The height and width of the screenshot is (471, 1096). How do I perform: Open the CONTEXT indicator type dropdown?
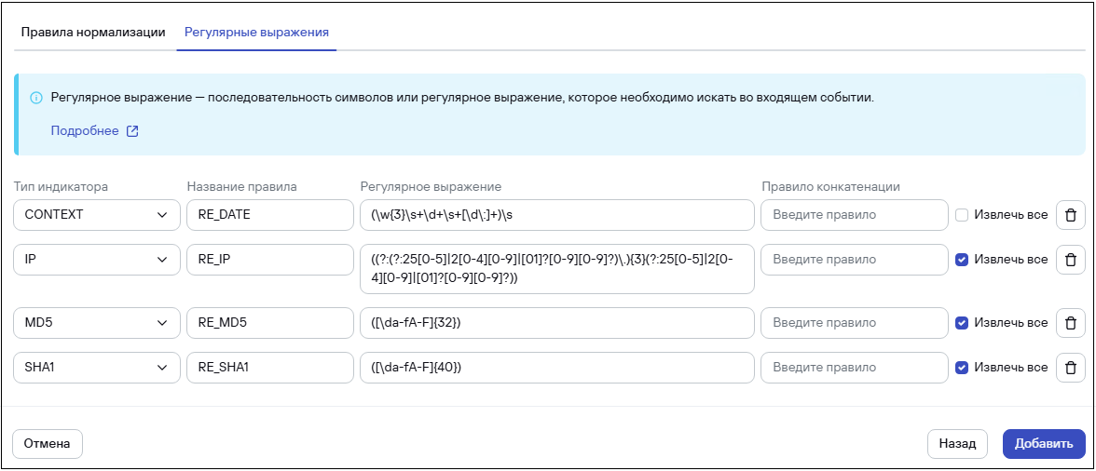tap(97, 215)
